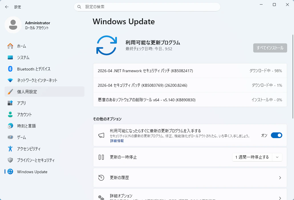
Task: Click the アプリ icon in sidebar
Action: coord(10,103)
